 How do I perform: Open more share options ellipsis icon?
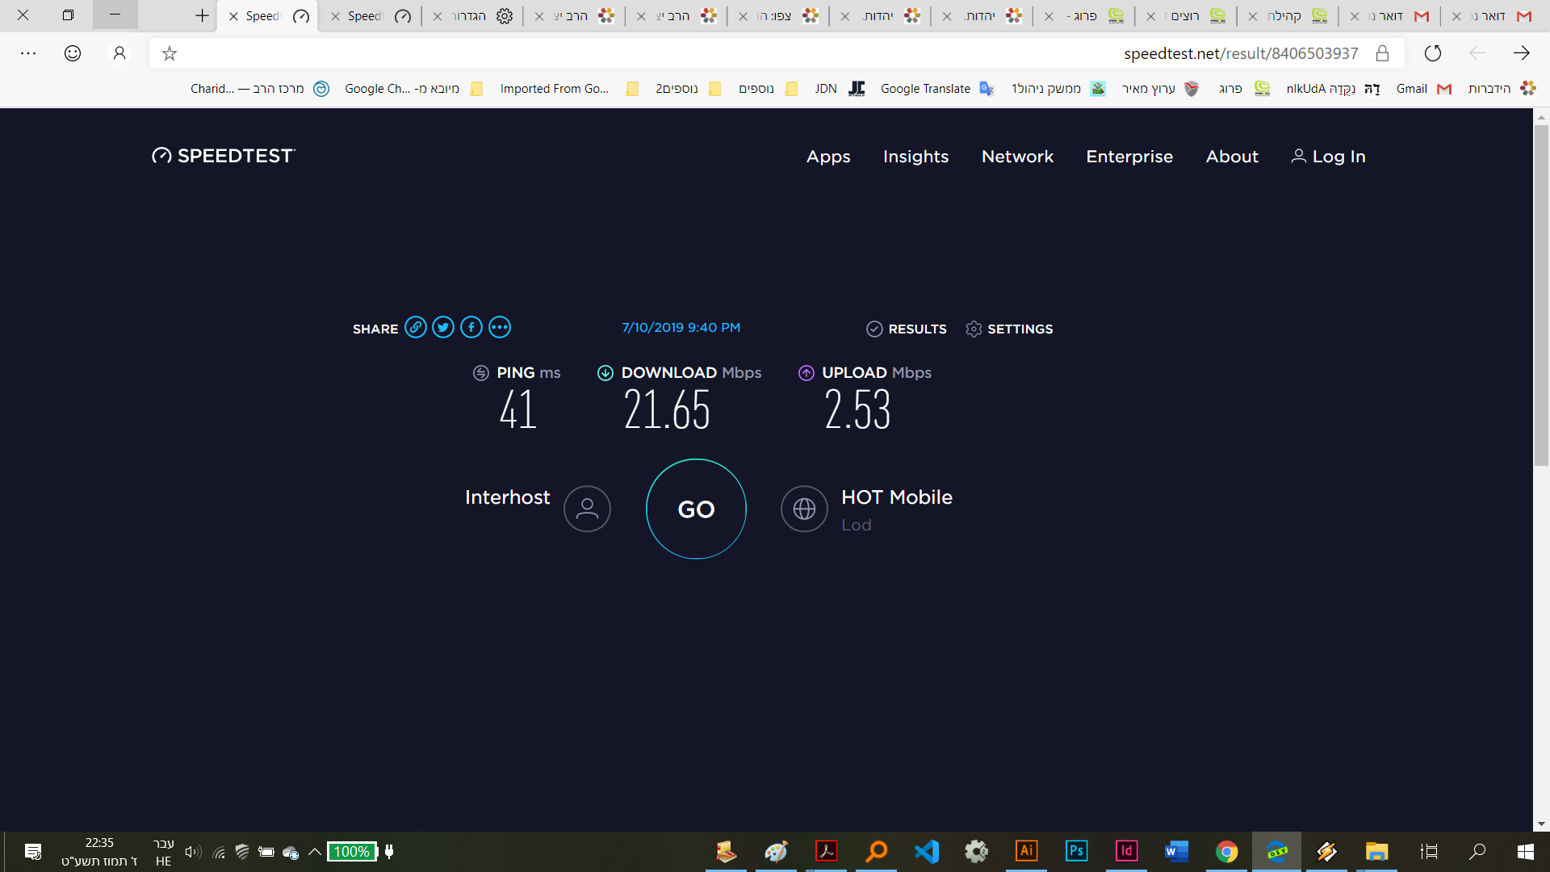(x=500, y=327)
